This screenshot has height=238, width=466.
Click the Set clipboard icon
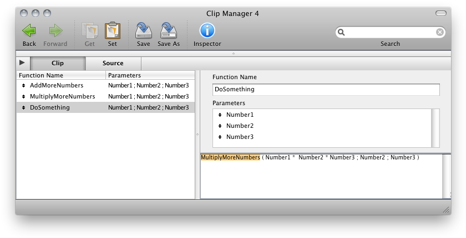[113, 31]
